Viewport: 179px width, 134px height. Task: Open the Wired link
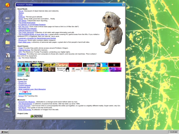click(x=21, y=19)
